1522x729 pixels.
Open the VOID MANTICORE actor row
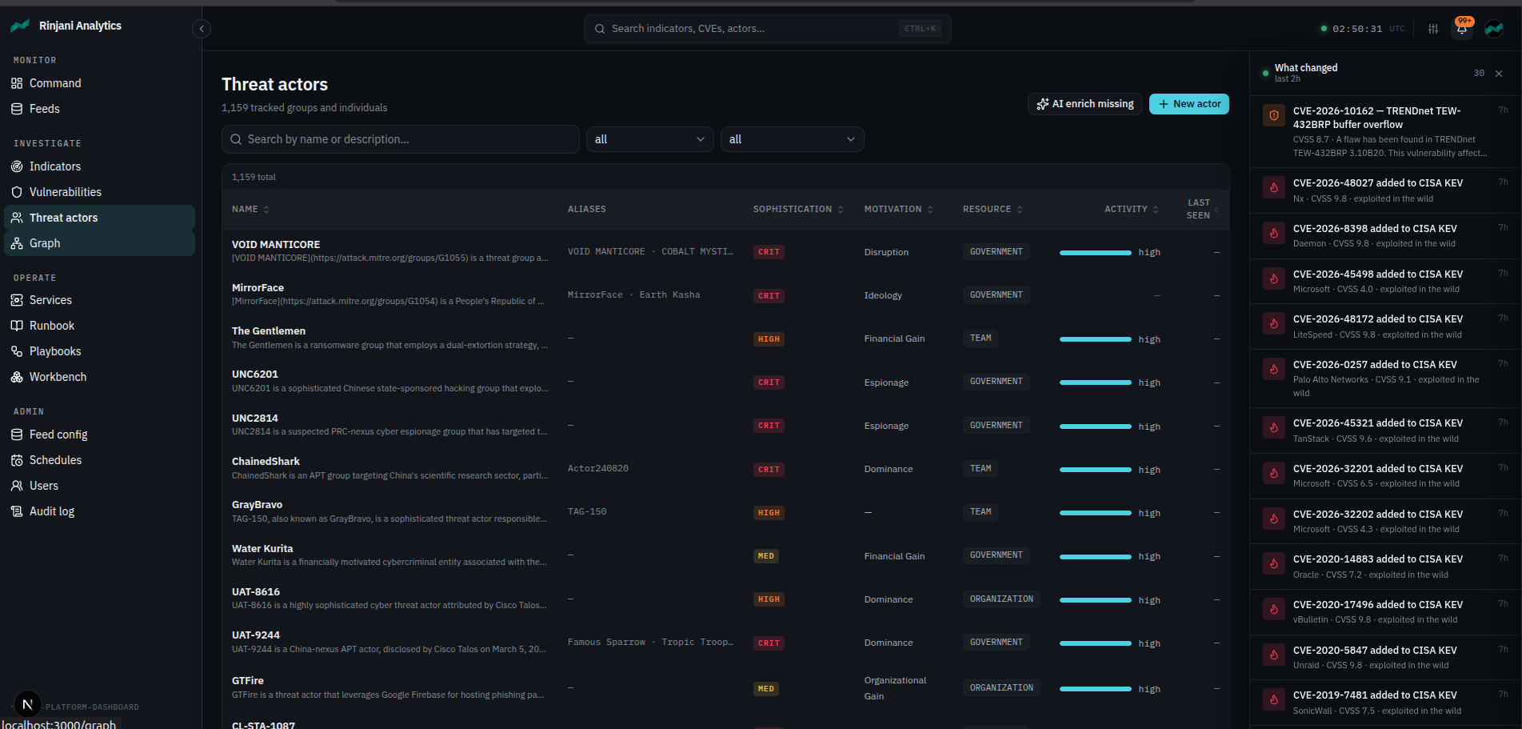[x=725, y=251]
